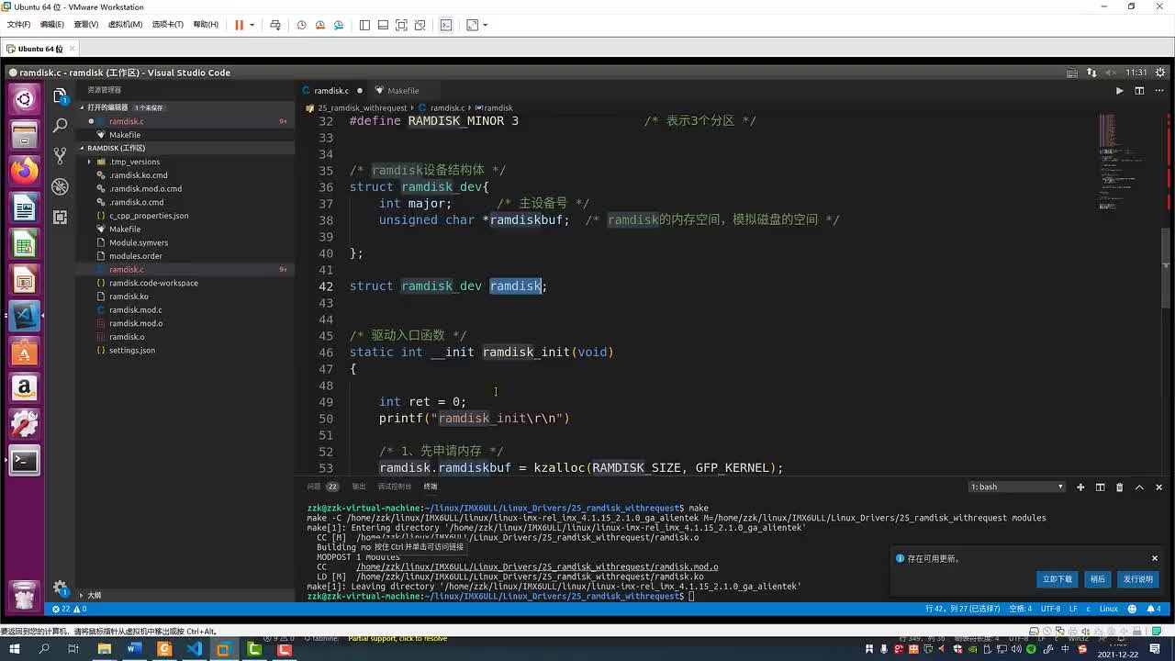The height and width of the screenshot is (661, 1175).
Task: Close the terminal panel
Action: click(x=1158, y=487)
